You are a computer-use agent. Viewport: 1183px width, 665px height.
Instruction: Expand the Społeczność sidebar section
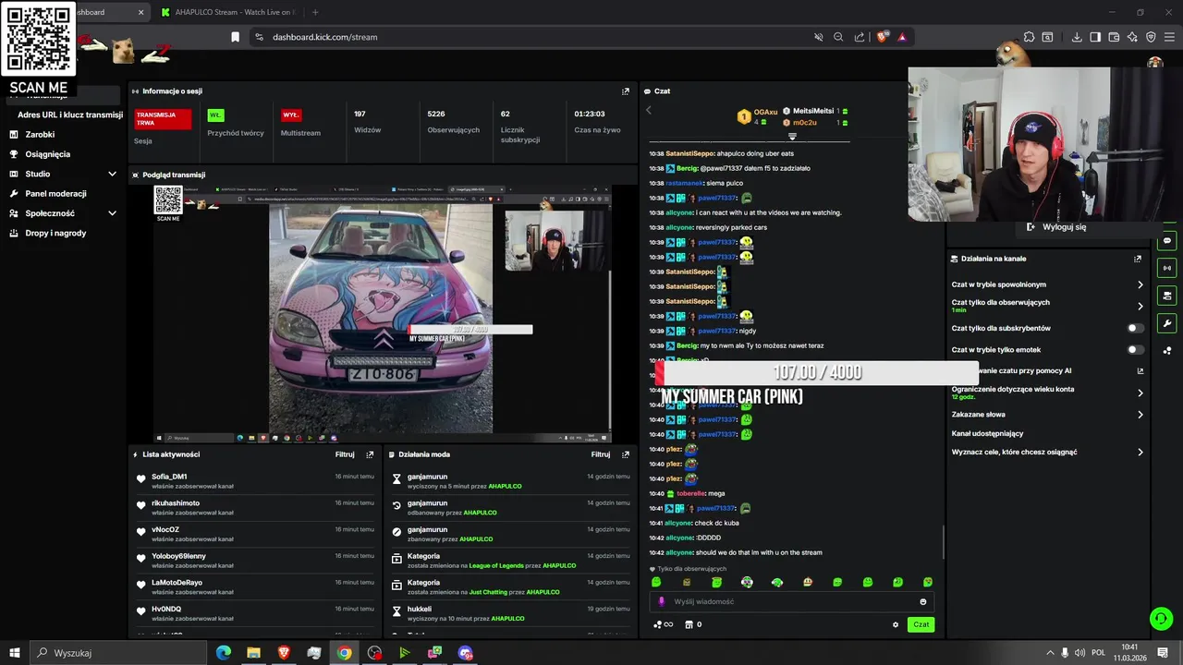tap(112, 213)
